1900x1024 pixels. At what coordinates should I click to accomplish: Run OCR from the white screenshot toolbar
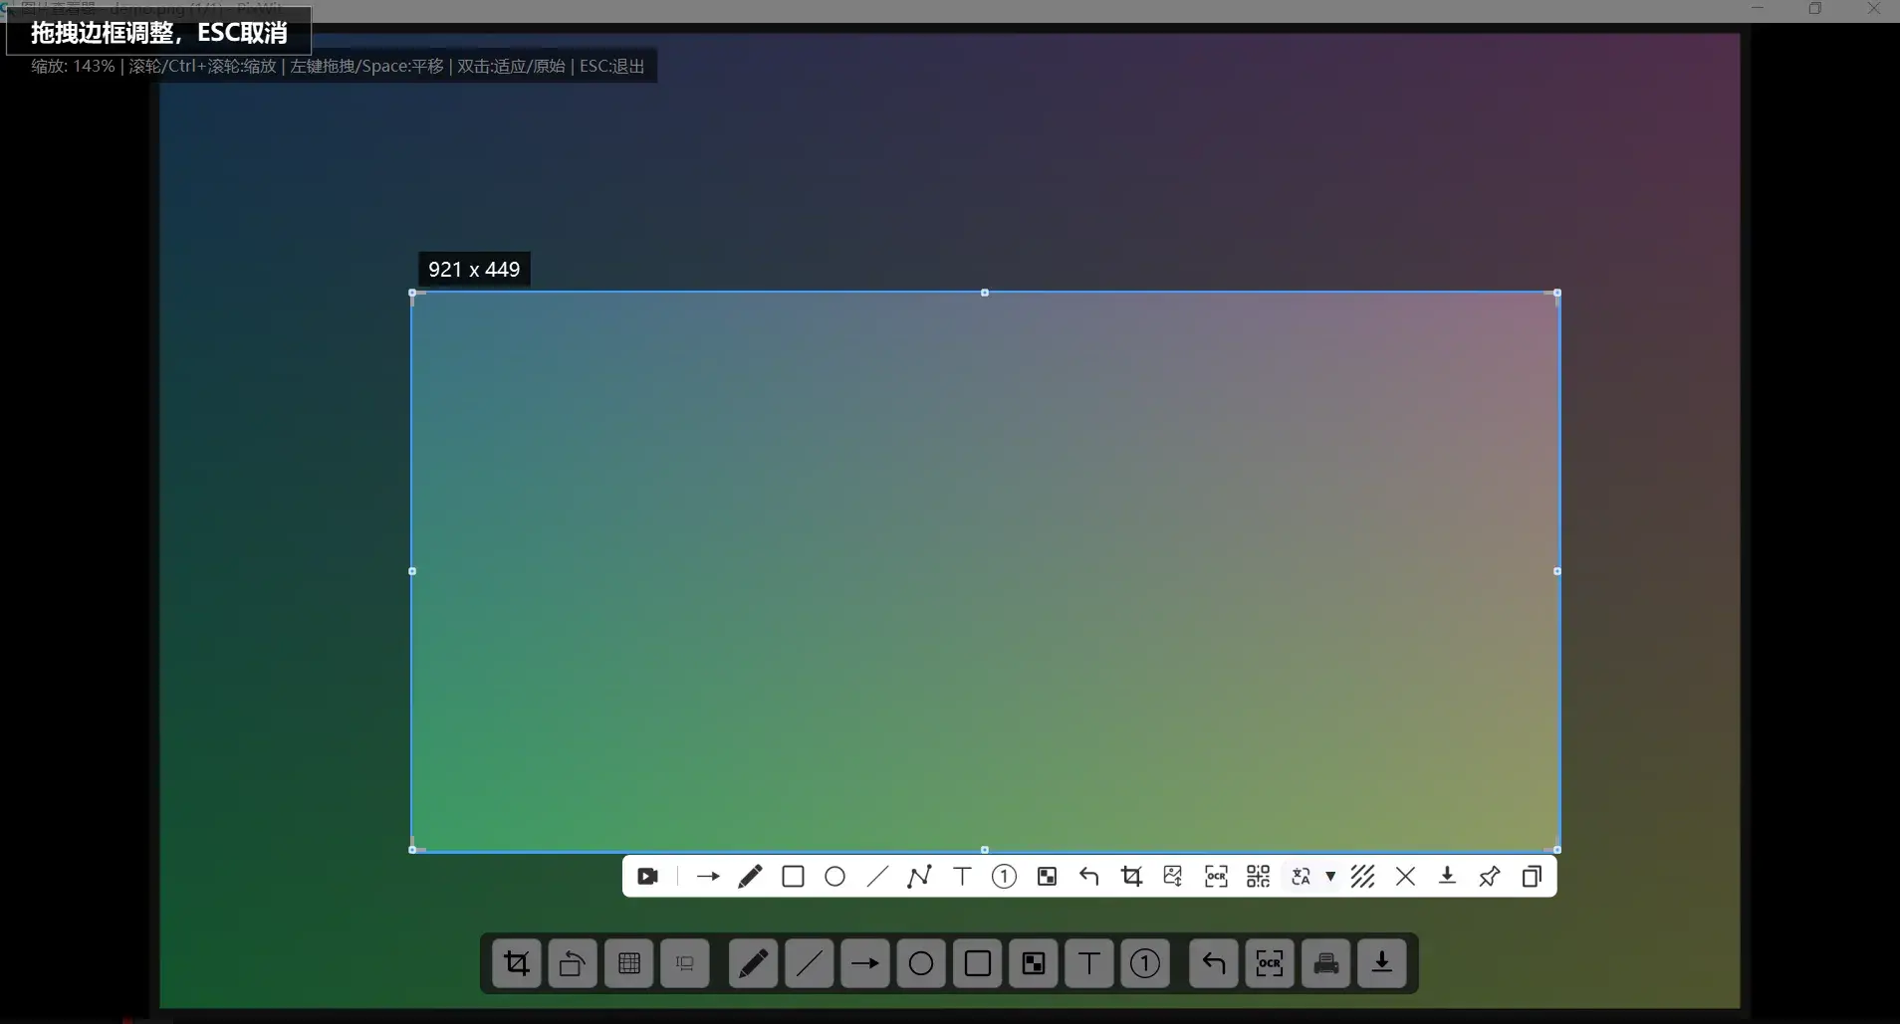[1216, 877]
